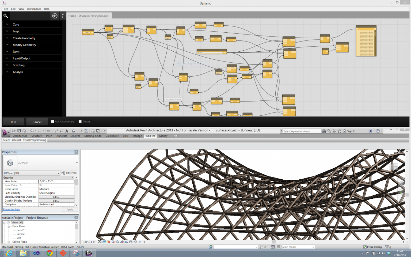
Task: Click the star Favorites icon in InfoCenter
Action: point(339,131)
